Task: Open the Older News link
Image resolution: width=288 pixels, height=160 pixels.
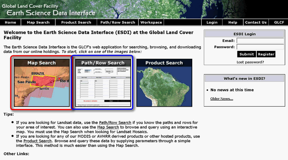Action: coord(222,99)
